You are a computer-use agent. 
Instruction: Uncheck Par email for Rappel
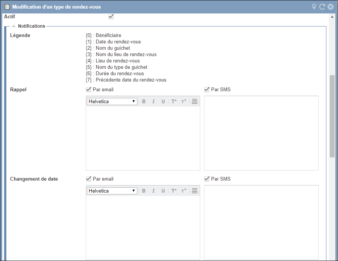[x=89, y=89]
